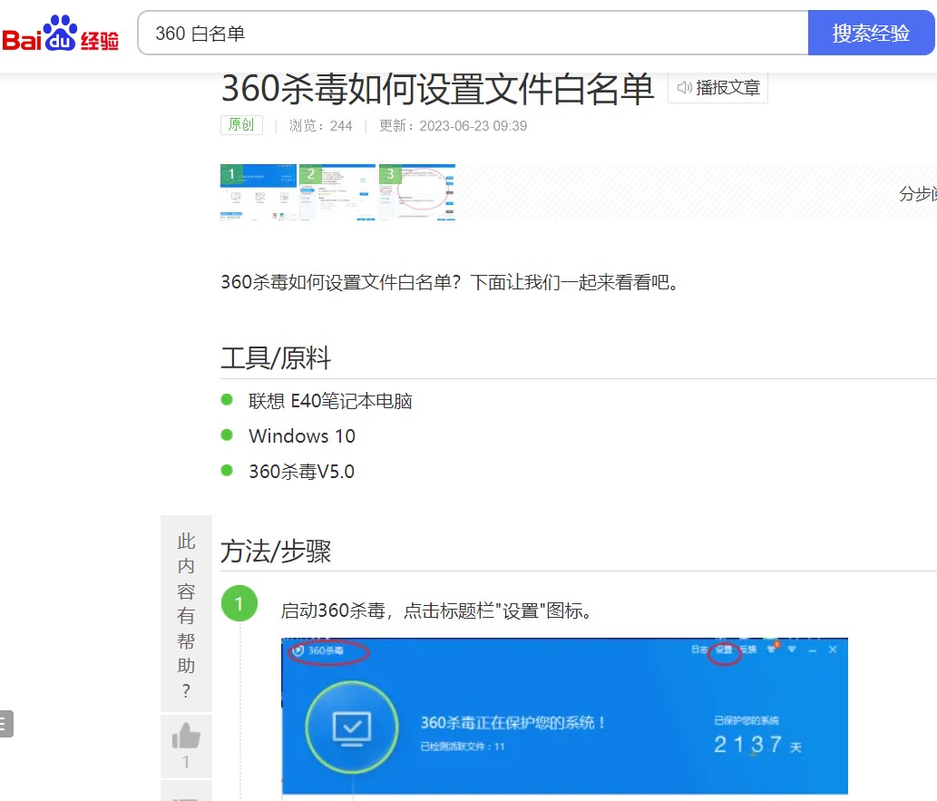
Task: Click the 工具/原料 section heading
Action: coord(276,358)
